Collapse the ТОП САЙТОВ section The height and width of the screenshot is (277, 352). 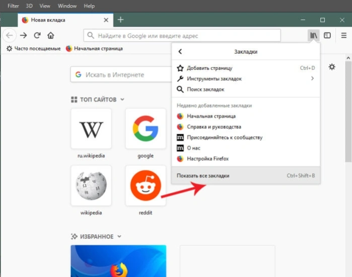click(122, 99)
